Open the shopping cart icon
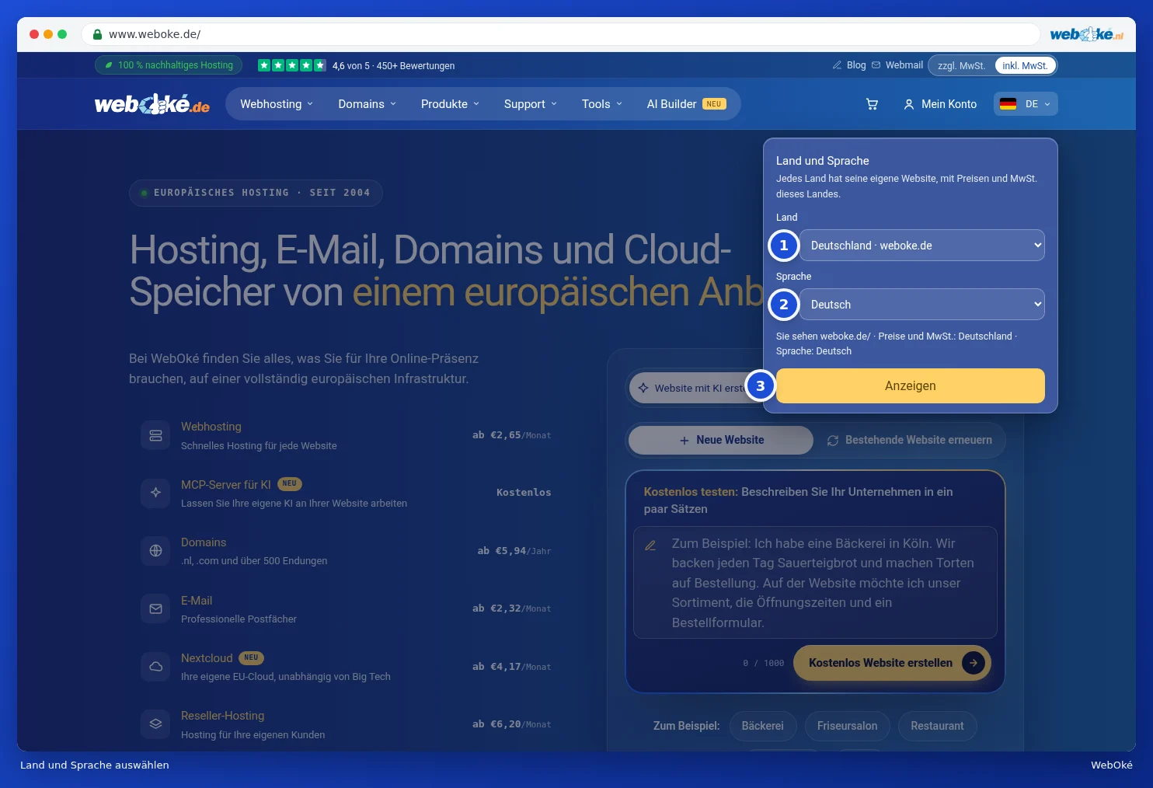 pyautogui.click(x=872, y=104)
